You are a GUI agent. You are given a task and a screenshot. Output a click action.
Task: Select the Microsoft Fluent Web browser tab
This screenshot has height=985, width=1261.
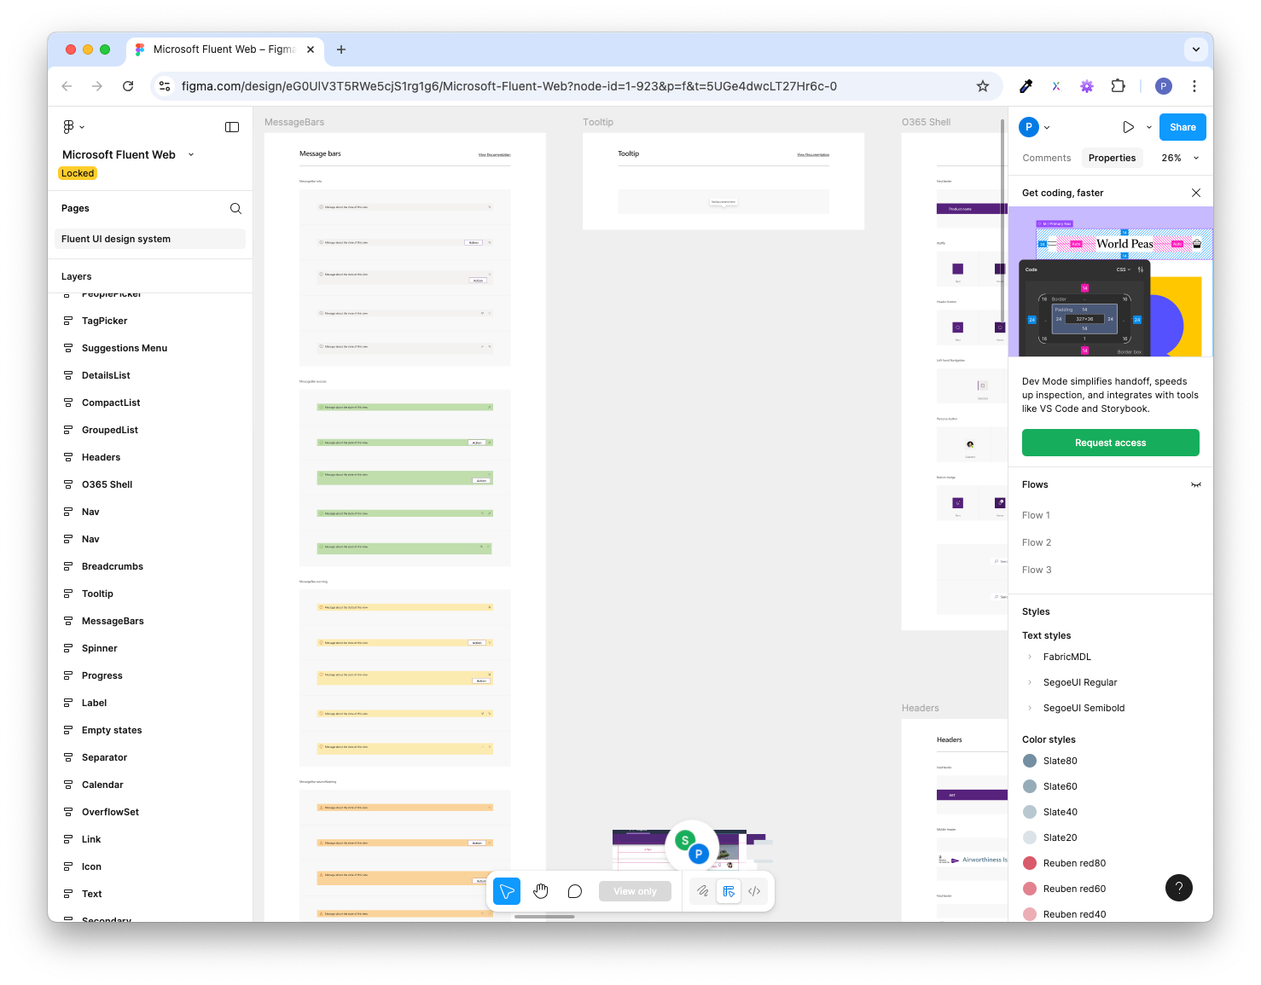224,49
